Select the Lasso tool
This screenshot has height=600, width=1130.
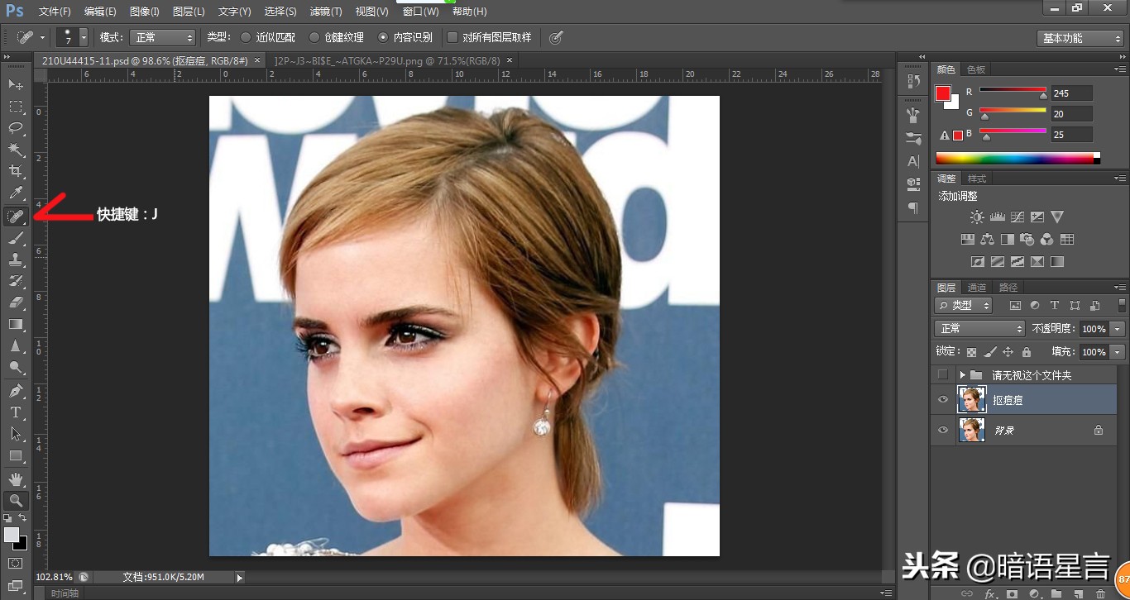16,128
